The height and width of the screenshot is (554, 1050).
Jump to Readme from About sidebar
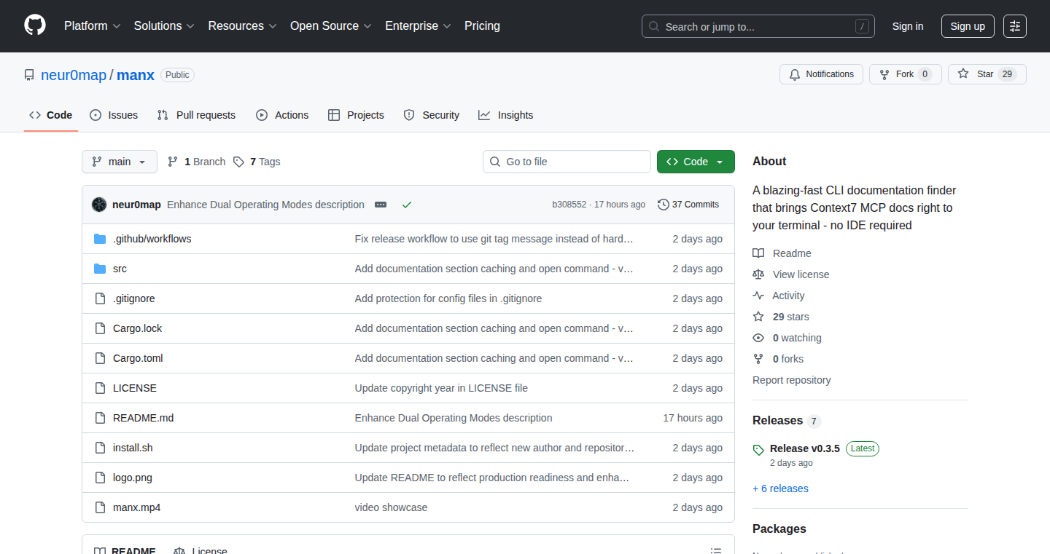tap(782, 253)
